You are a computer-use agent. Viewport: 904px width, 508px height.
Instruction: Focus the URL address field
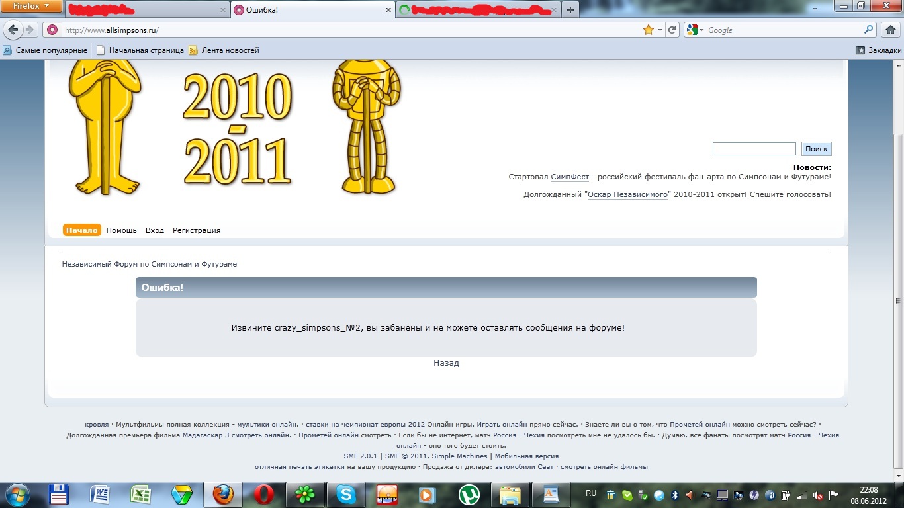tap(351, 30)
